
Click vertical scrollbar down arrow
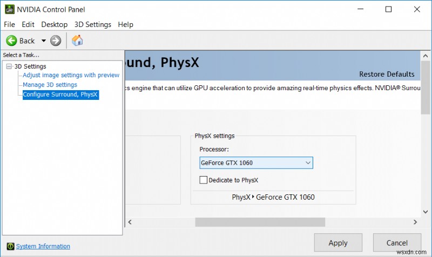click(x=426, y=212)
